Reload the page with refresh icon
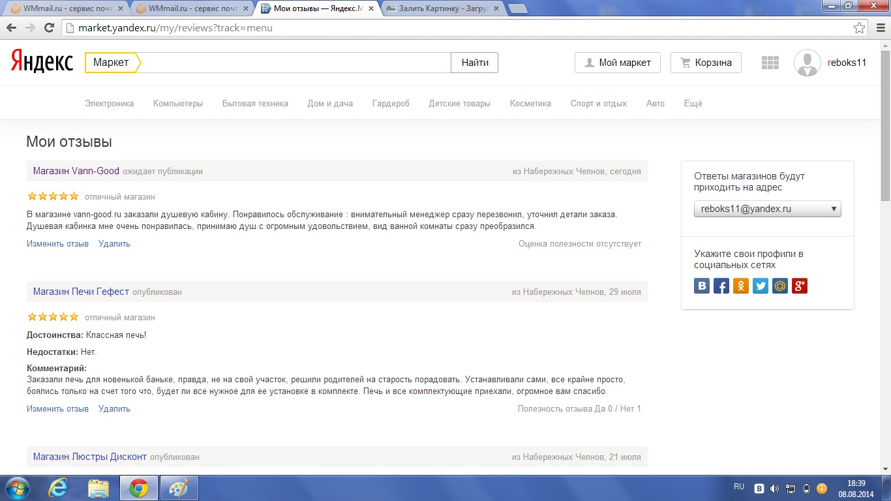 click(49, 28)
